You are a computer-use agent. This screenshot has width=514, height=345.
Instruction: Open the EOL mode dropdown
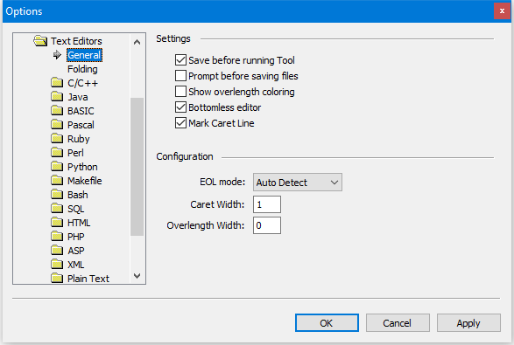click(298, 183)
